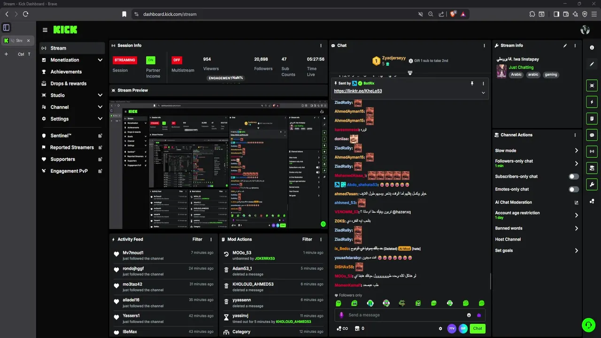The width and height of the screenshot is (601, 338).
Task: Open Account age restriction options
Action: (576, 215)
